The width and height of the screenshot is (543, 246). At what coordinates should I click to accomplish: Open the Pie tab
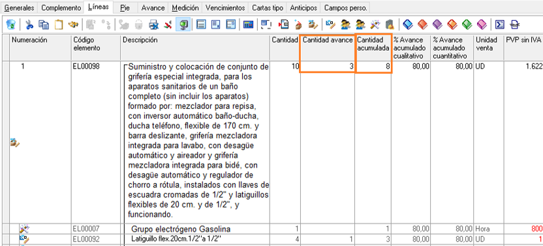[125, 8]
